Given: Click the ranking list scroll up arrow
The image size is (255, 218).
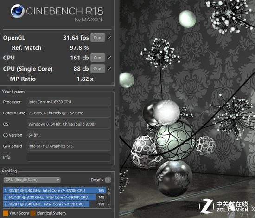Looking at the screenshot, I should click(x=109, y=189).
